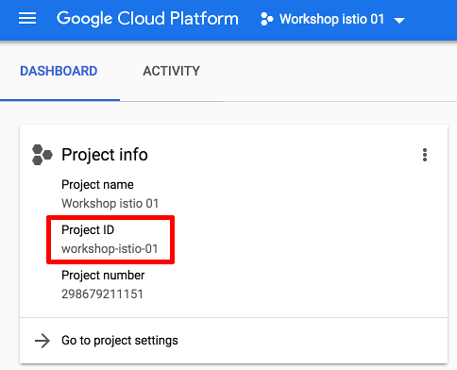457x370 pixels.
Task: Select the project name value Workshop istio 01
Action: click(x=110, y=204)
